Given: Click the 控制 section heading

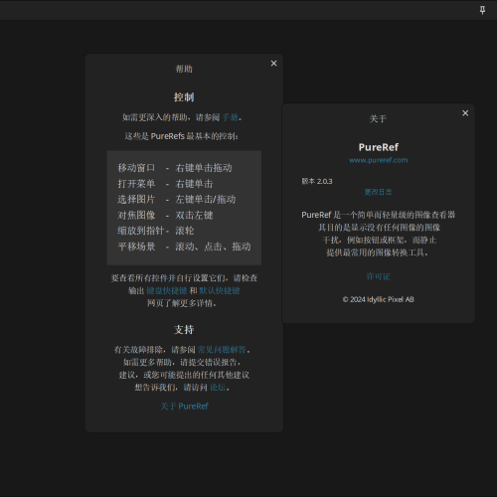Looking at the screenshot, I should [x=184, y=97].
